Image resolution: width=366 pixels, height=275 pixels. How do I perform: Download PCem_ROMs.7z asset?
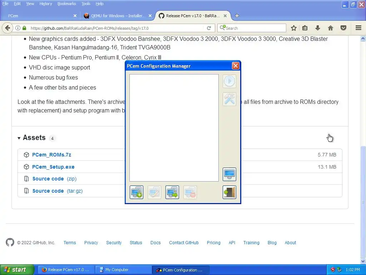(51, 155)
